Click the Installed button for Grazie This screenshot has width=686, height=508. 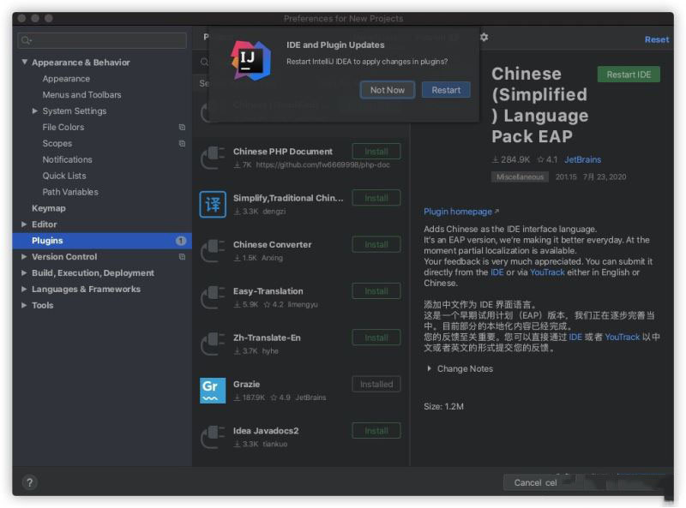(376, 385)
